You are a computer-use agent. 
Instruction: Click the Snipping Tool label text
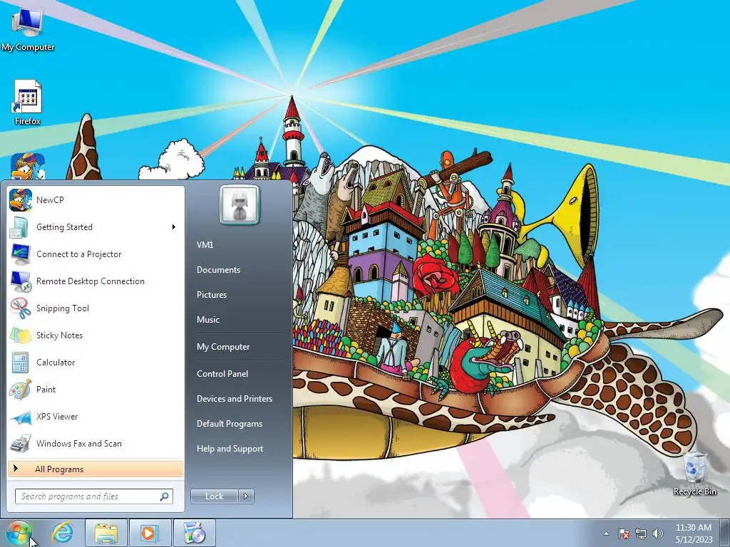63,308
